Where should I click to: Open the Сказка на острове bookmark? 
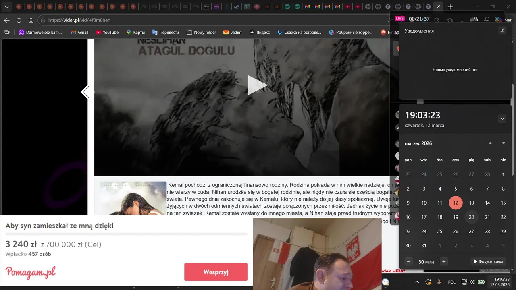[299, 32]
